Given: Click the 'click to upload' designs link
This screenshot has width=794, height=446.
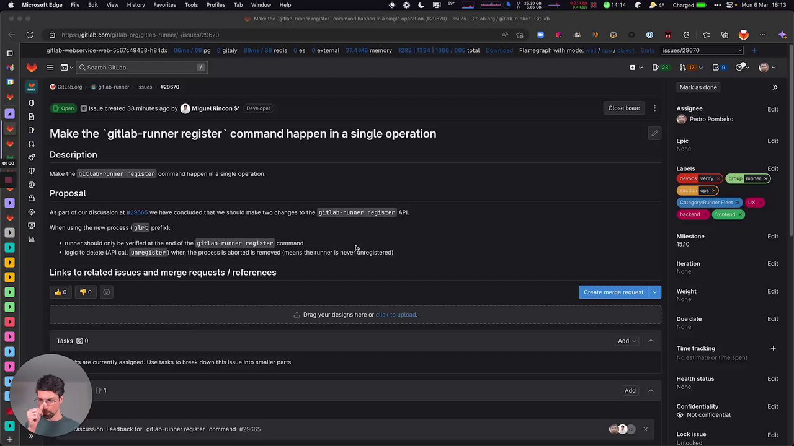Looking at the screenshot, I should click(396, 315).
